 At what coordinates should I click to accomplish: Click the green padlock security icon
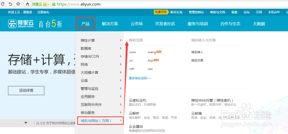54,4
